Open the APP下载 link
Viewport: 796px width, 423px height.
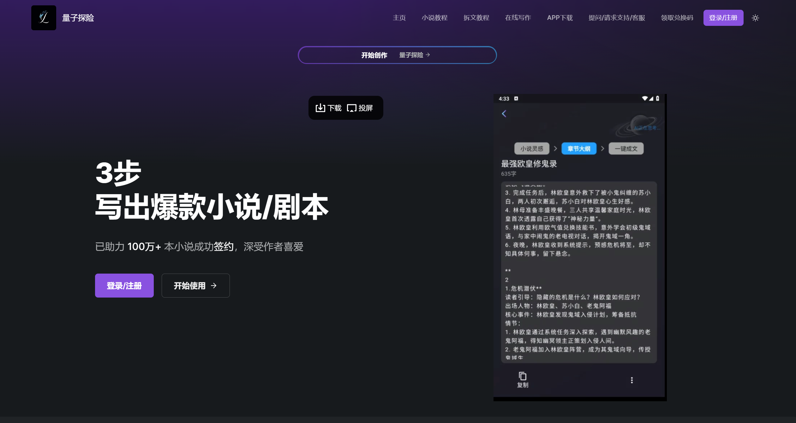[x=560, y=18]
